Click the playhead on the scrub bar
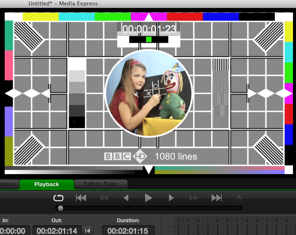Screen dimensions: 296x235 point(61,208)
